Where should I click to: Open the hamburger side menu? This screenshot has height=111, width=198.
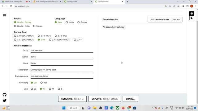(5, 16)
